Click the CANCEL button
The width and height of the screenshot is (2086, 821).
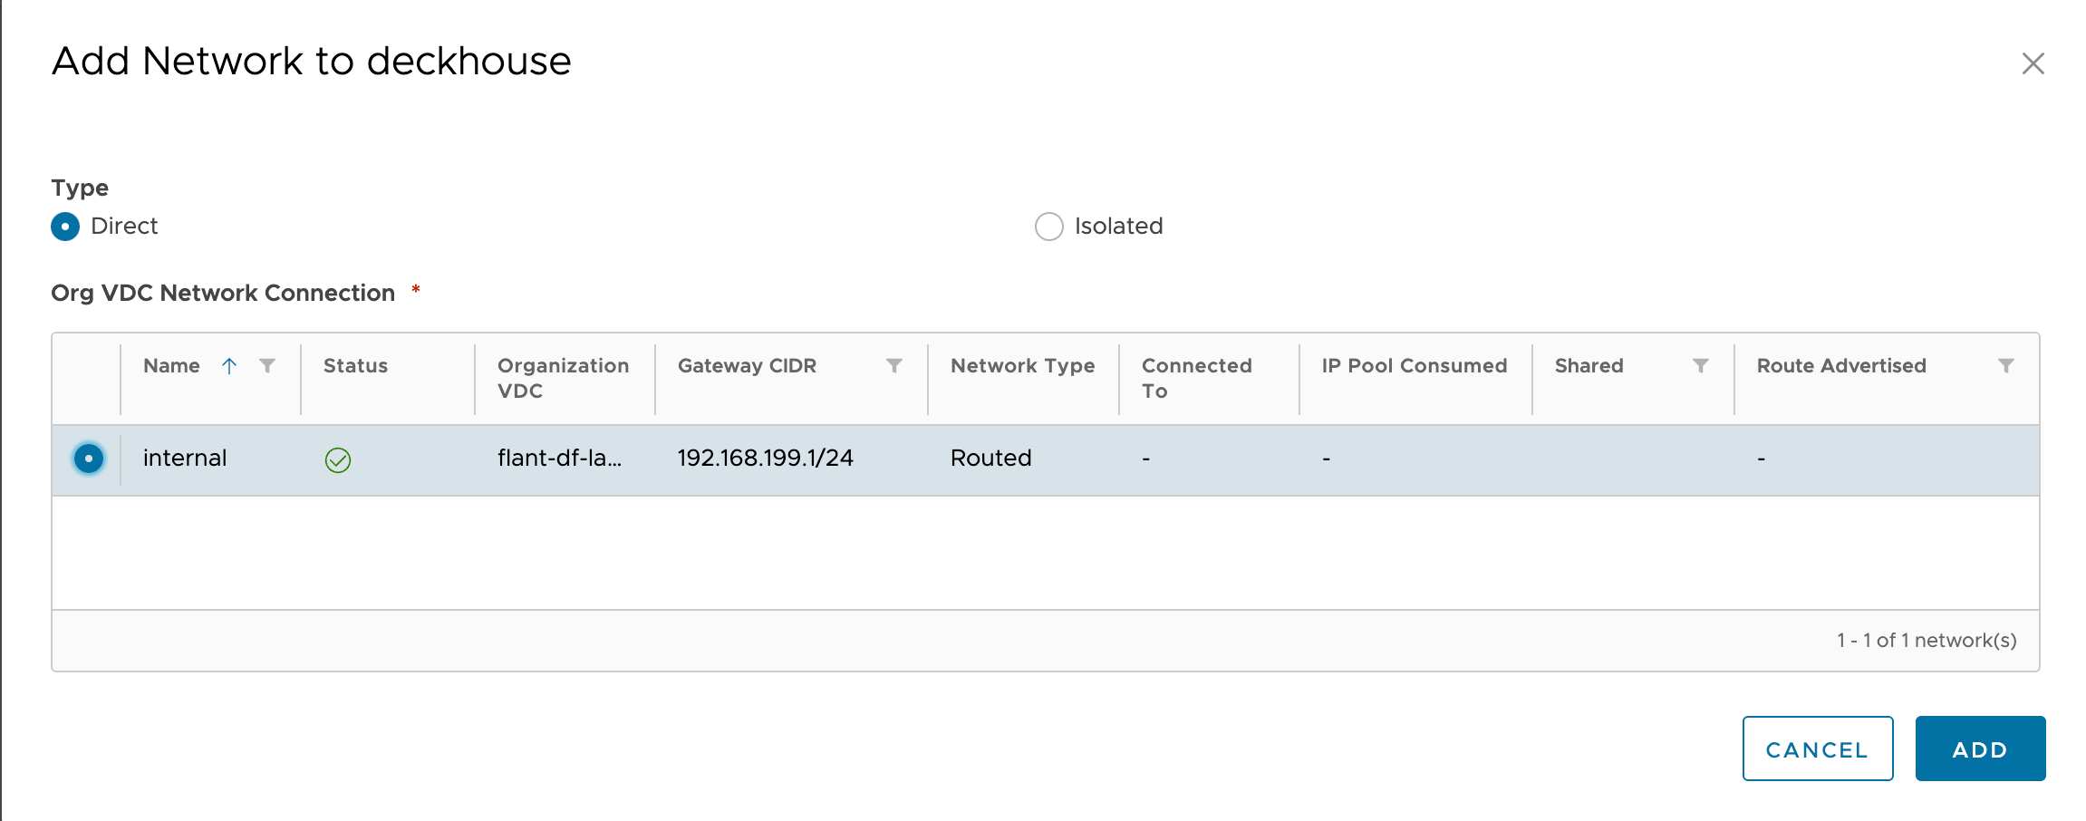(x=1817, y=749)
